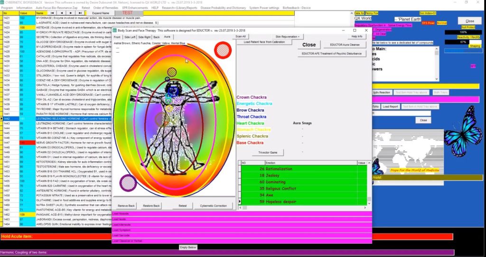Go to next record arrow

[71, 13]
